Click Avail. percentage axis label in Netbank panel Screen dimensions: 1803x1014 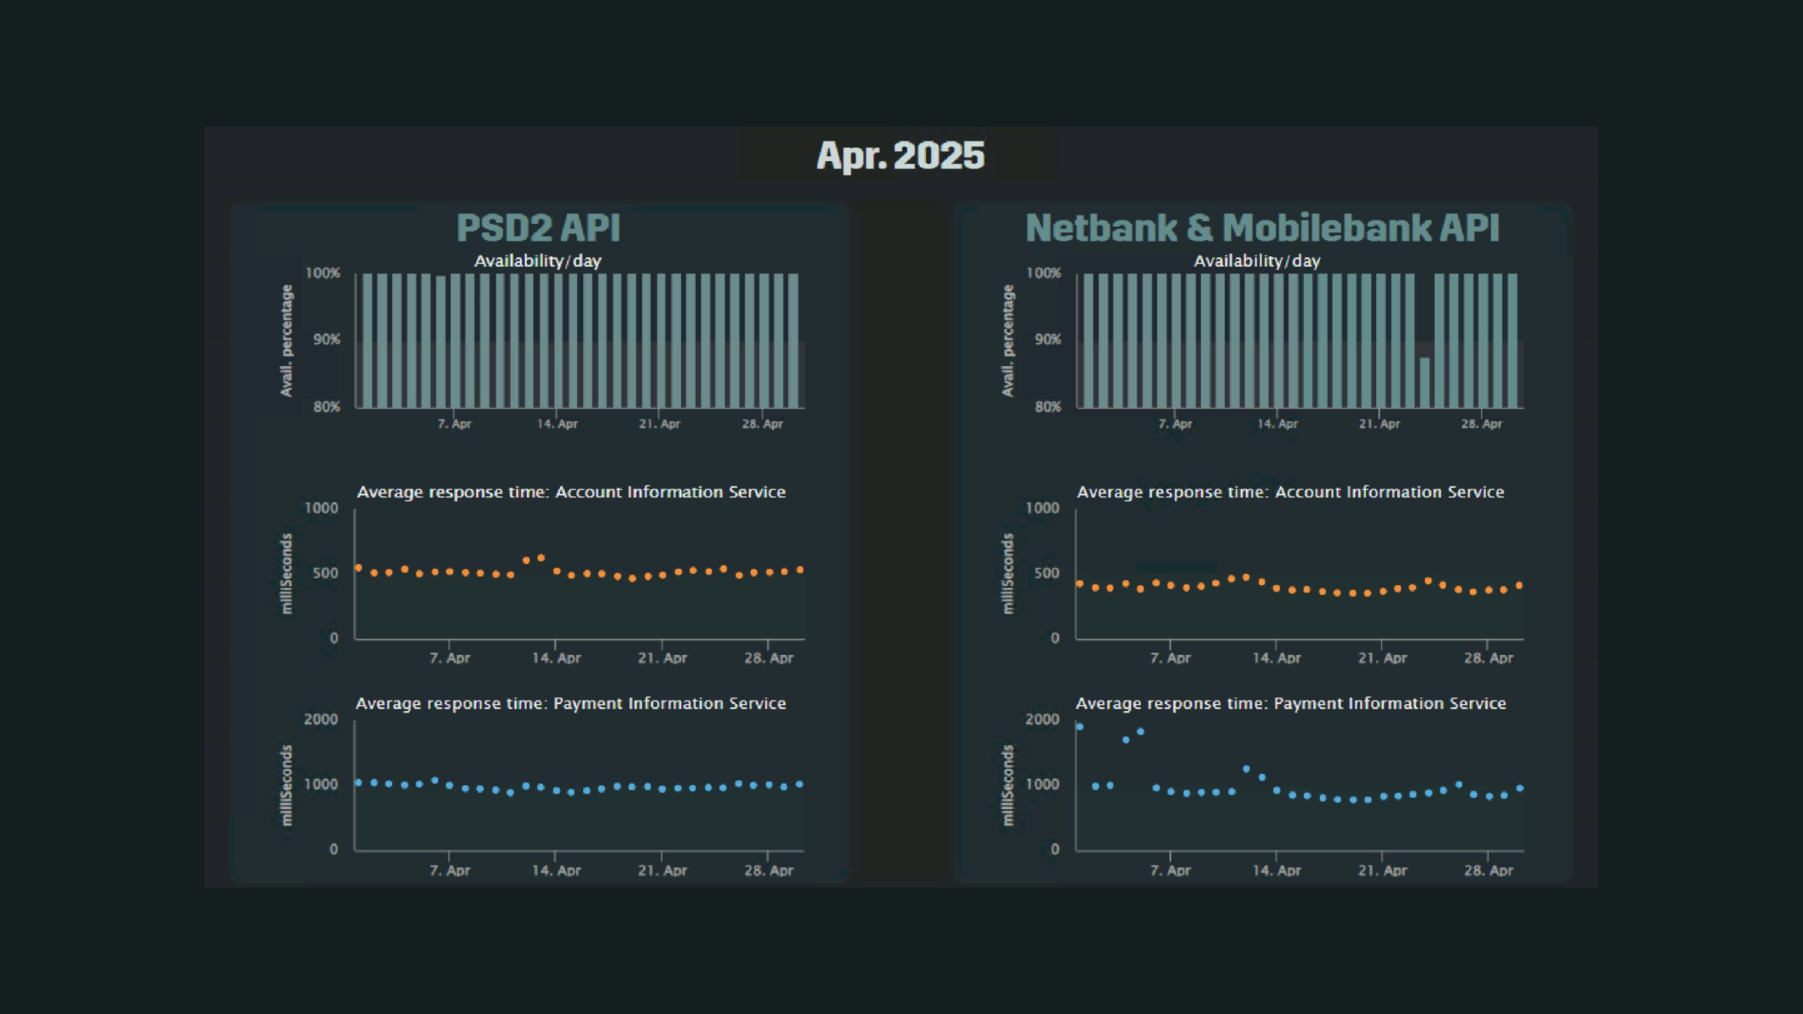(x=1008, y=341)
